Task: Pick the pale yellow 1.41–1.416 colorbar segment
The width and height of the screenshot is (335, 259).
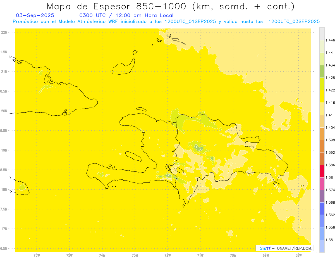Action: [x=322, y=109]
